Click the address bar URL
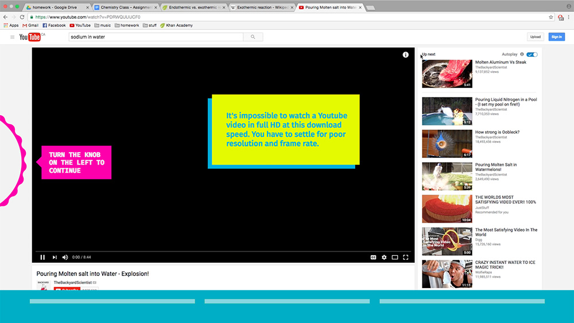This screenshot has width=574, height=323. [88, 17]
